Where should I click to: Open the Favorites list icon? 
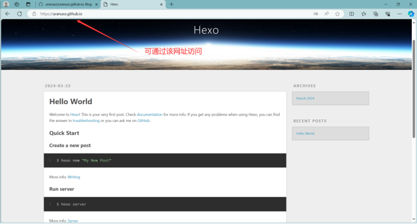(364, 14)
